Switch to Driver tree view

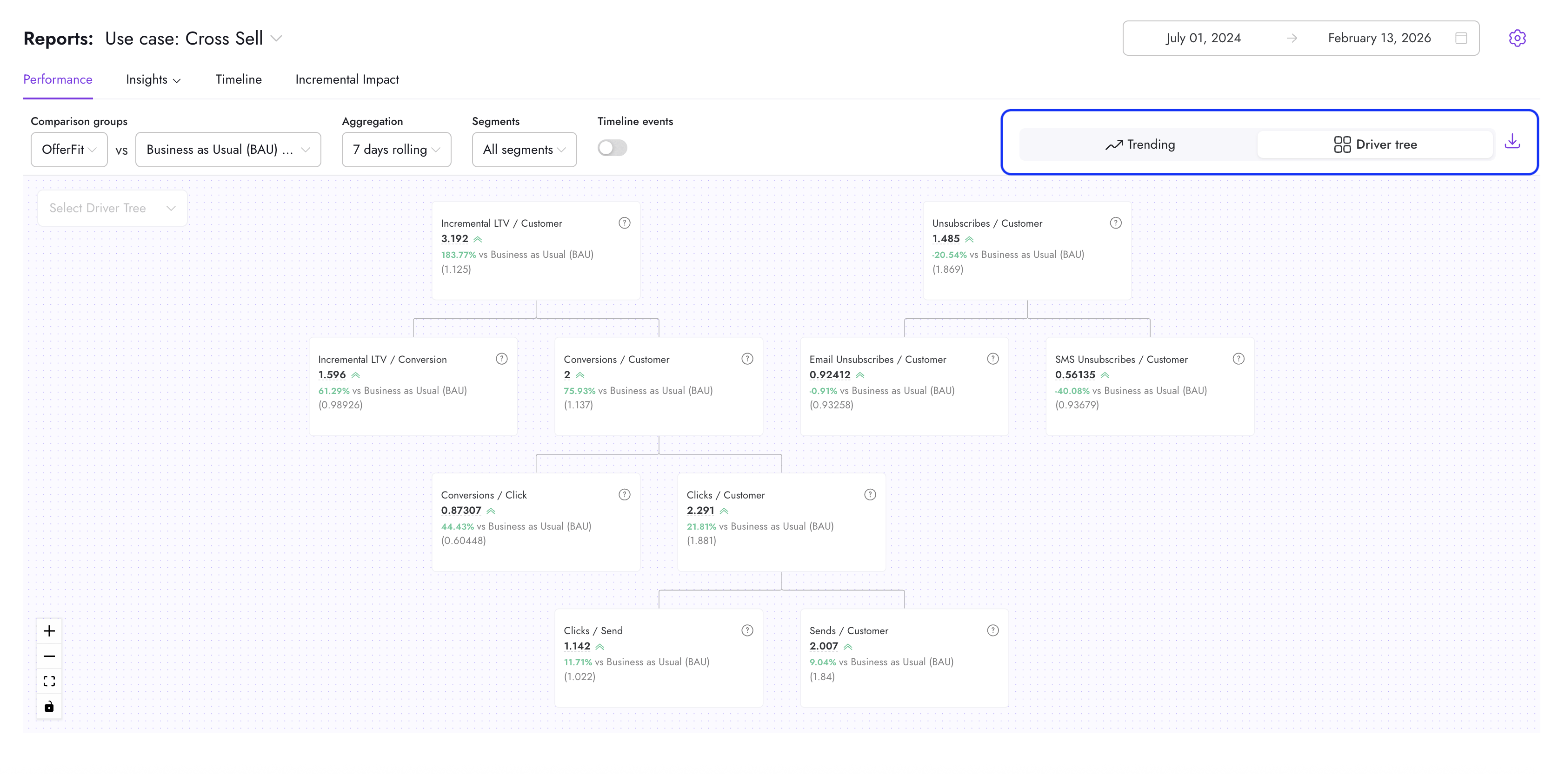[x=1375, y=144]
